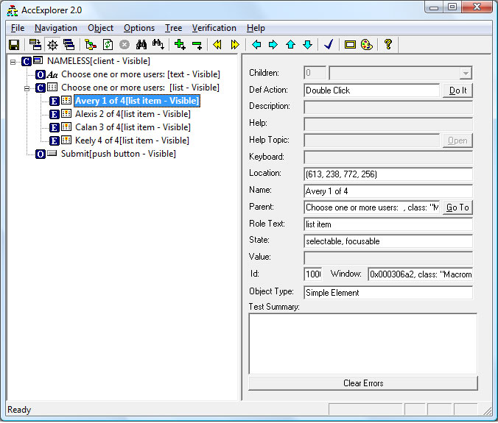Click the Description field
Viewport: 498px width, 423px height.
click(x=388, y=107)
